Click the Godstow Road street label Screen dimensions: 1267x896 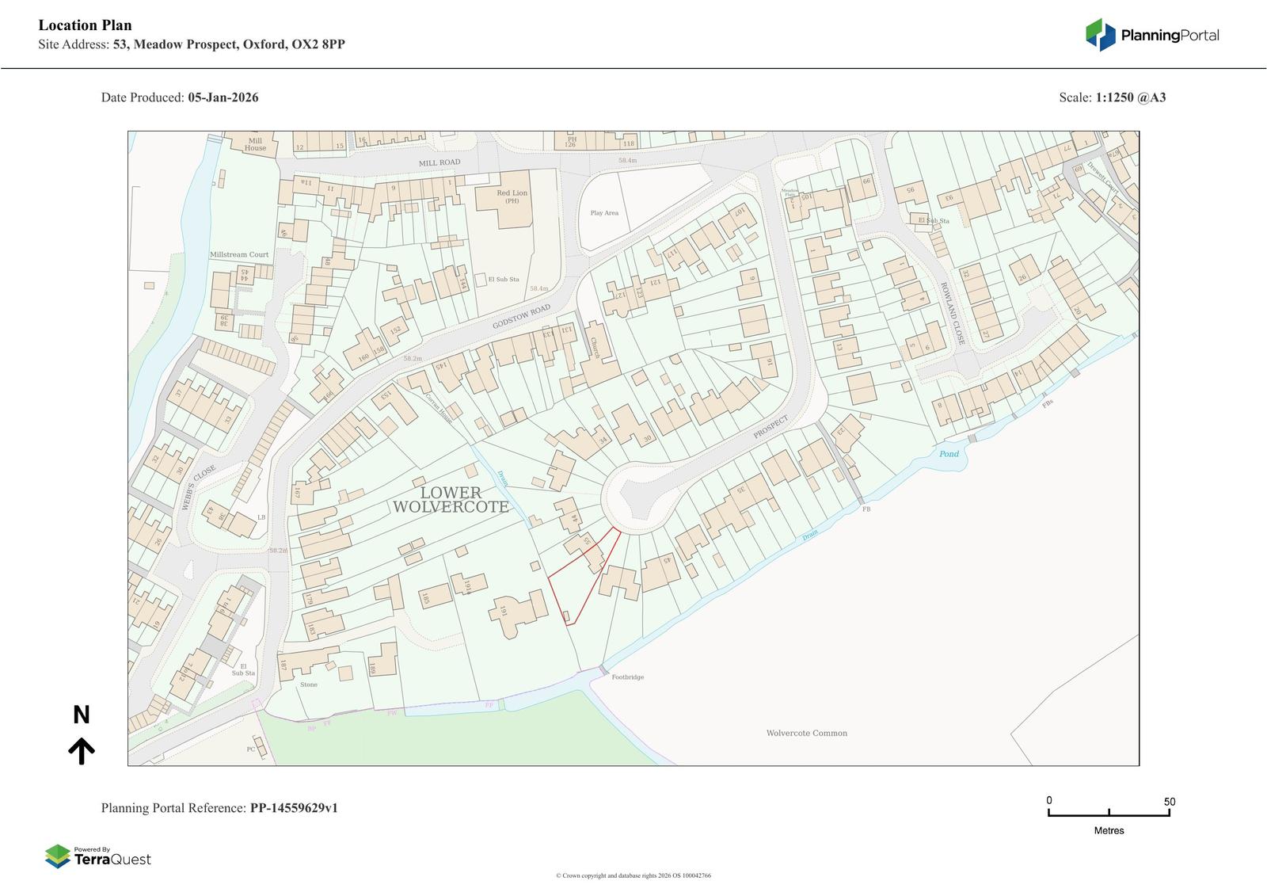tap(520, 318)
